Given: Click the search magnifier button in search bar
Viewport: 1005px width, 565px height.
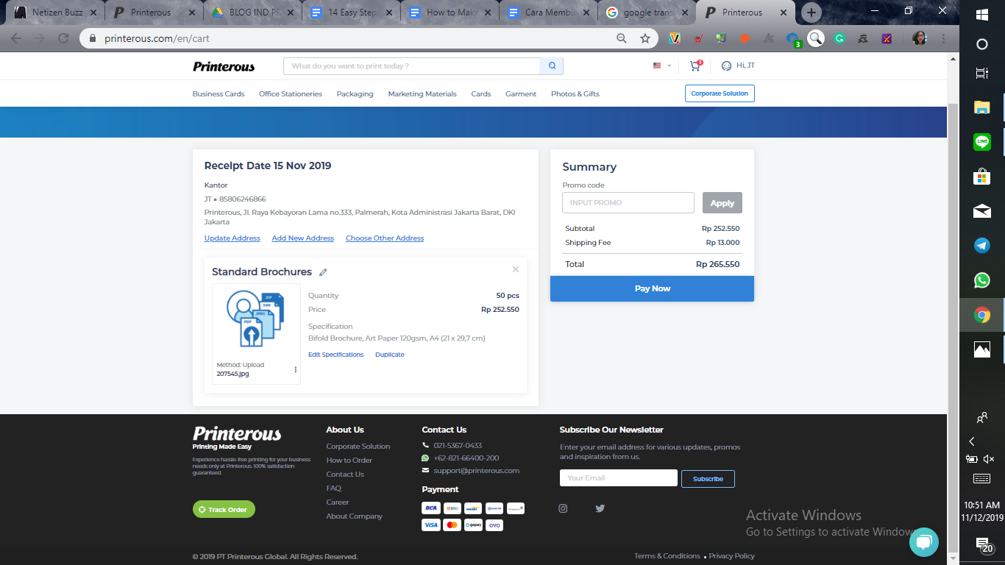Looking at the screenshot, I should pyautogui.click(x=552, y=66).
